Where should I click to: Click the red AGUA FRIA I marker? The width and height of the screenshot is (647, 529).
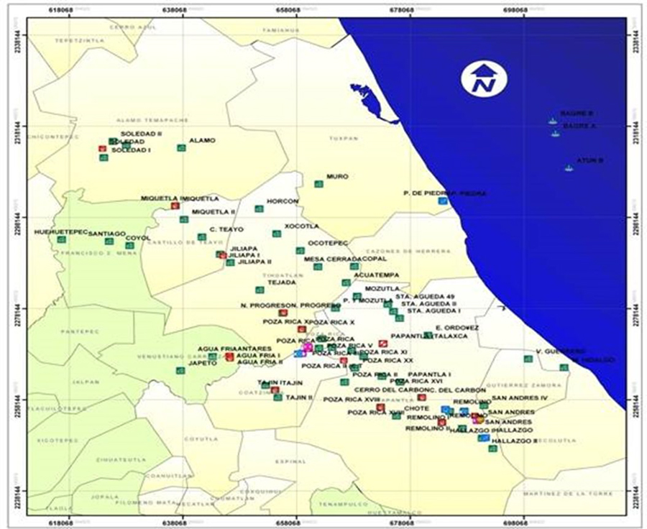pyautogui.click(x=229, y=356)
